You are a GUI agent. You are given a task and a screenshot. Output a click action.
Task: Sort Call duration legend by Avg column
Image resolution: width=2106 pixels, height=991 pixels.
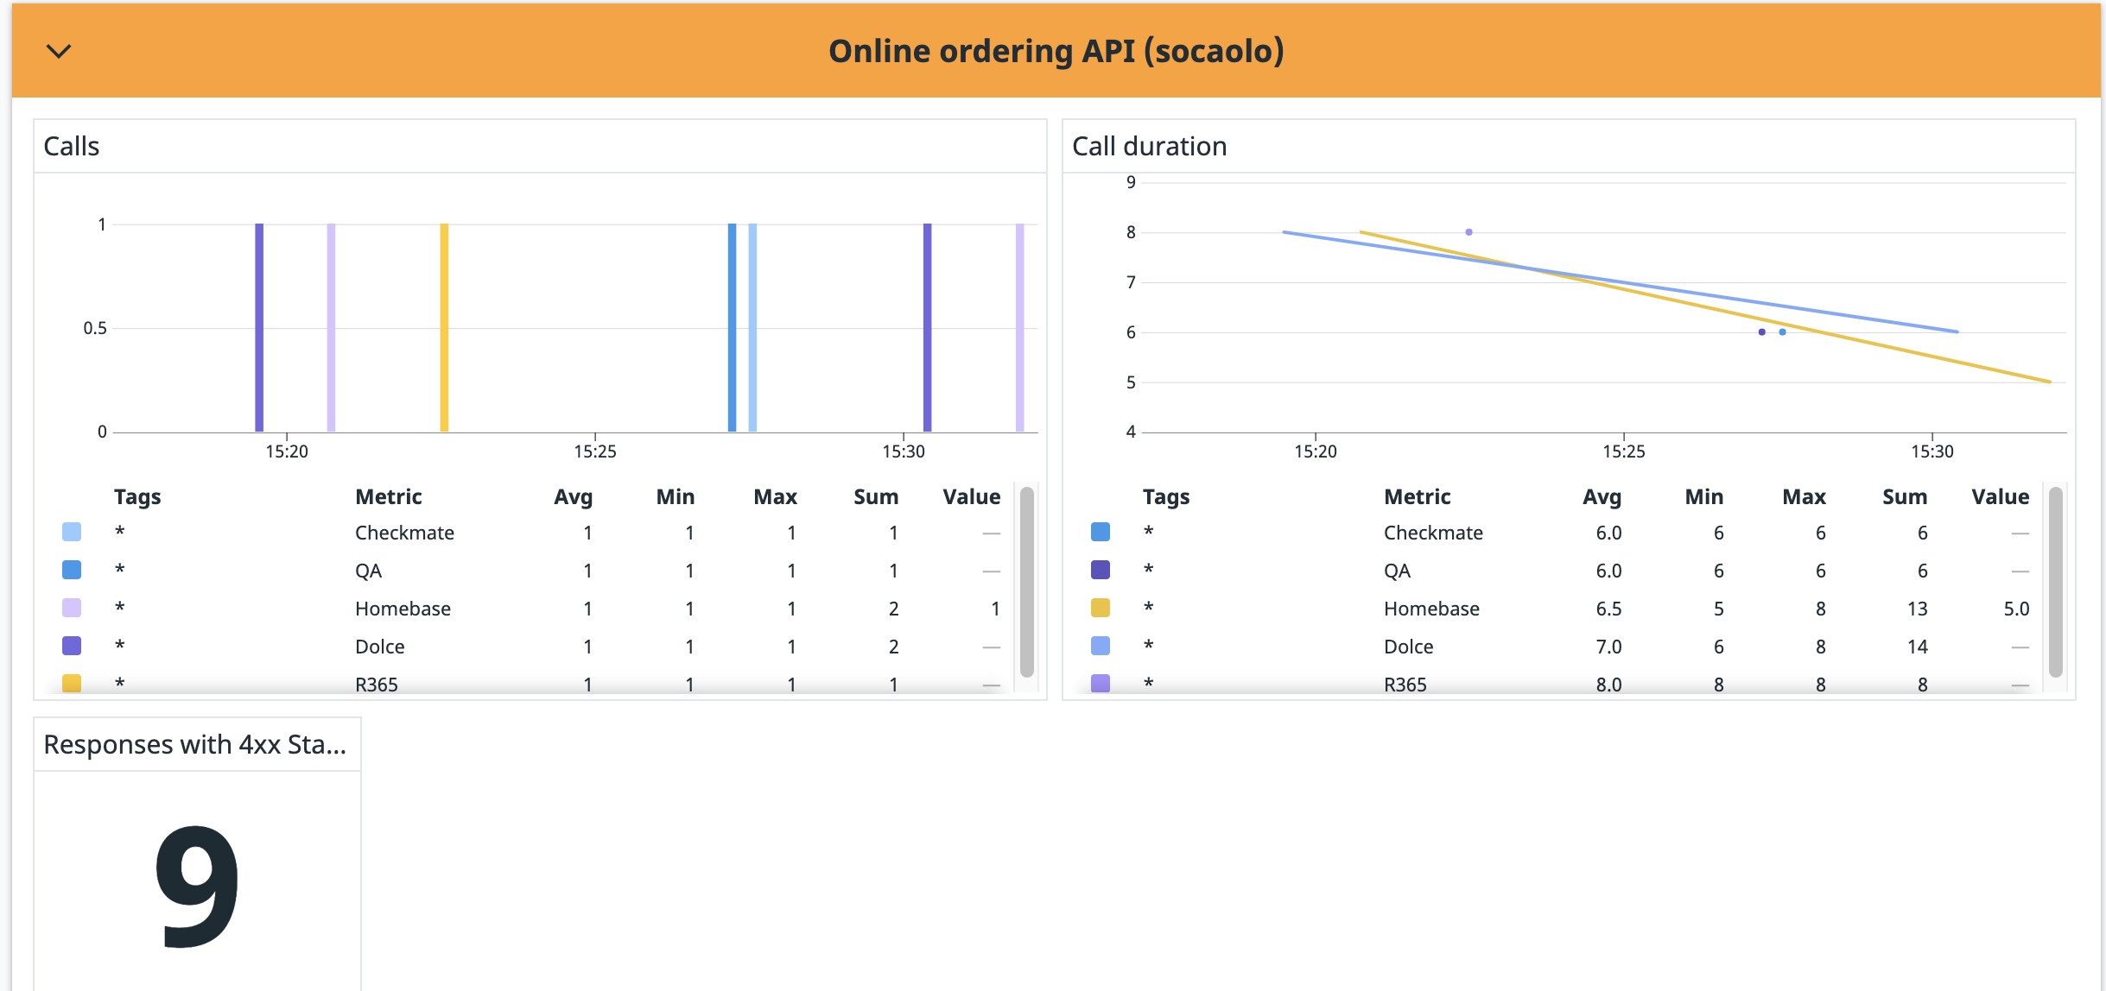(x=1602, y=497)
